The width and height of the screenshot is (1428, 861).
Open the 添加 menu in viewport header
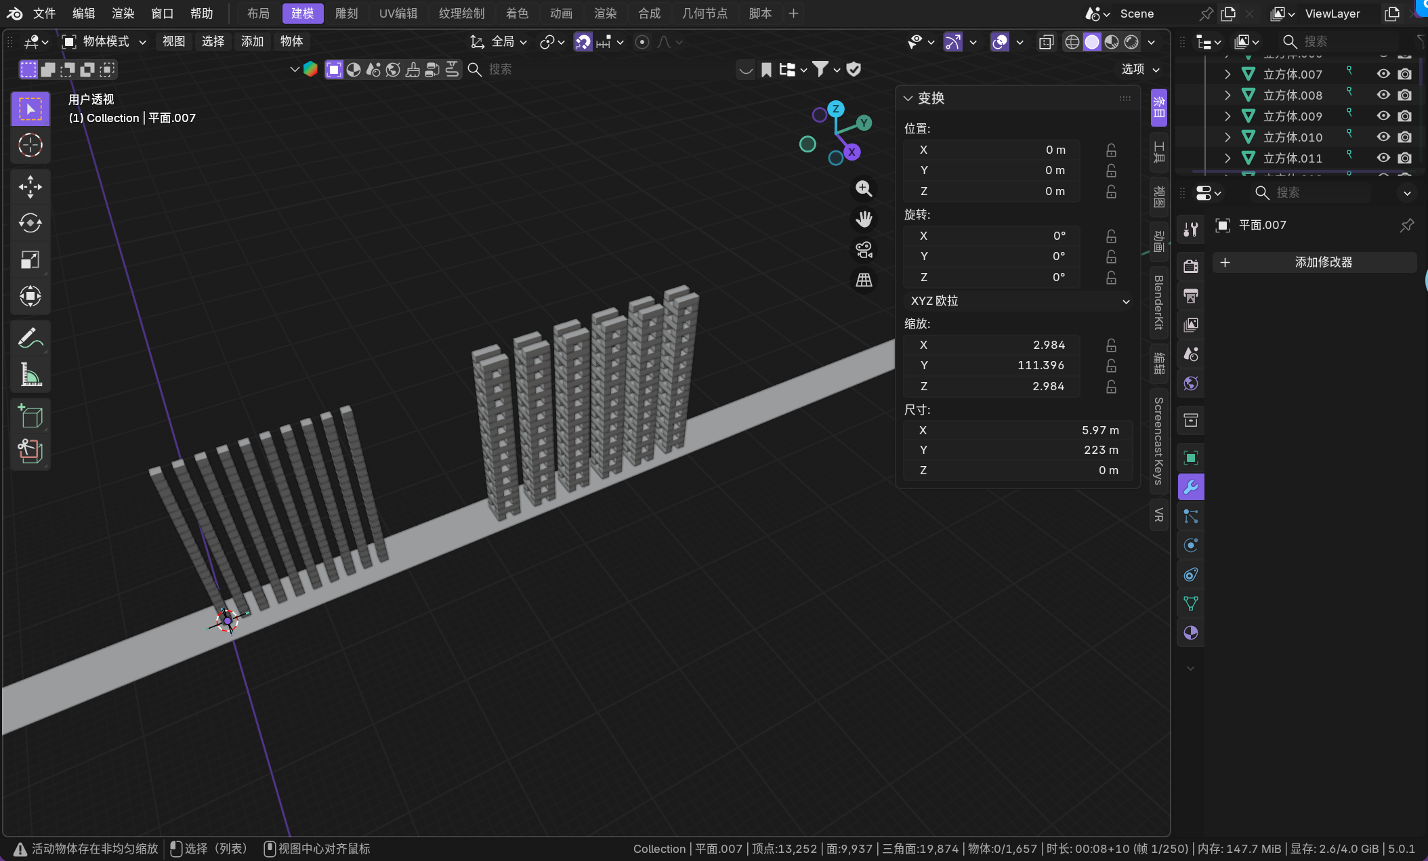click(x=252, y=41)
